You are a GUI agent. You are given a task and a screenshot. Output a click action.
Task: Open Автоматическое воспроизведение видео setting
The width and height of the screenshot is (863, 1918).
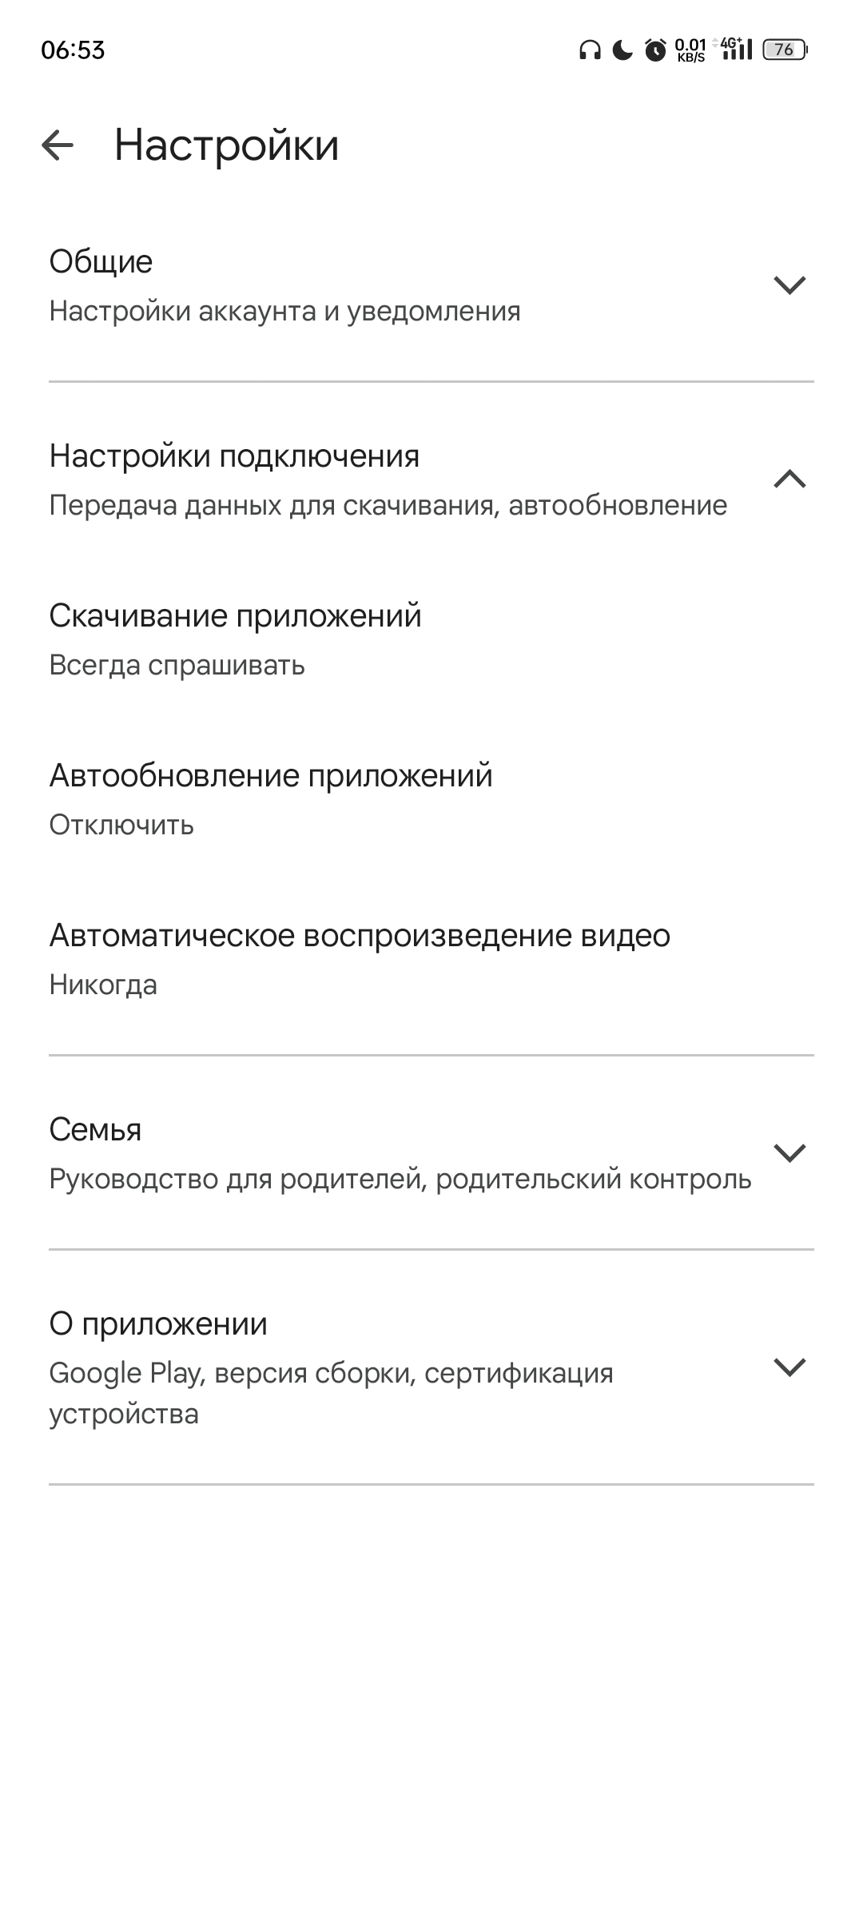360,959
